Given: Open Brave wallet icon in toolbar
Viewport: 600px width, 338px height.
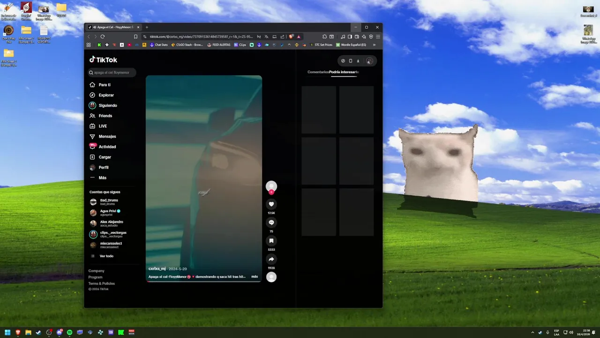Looking at the screenshot, I should (x=357, y=37).
